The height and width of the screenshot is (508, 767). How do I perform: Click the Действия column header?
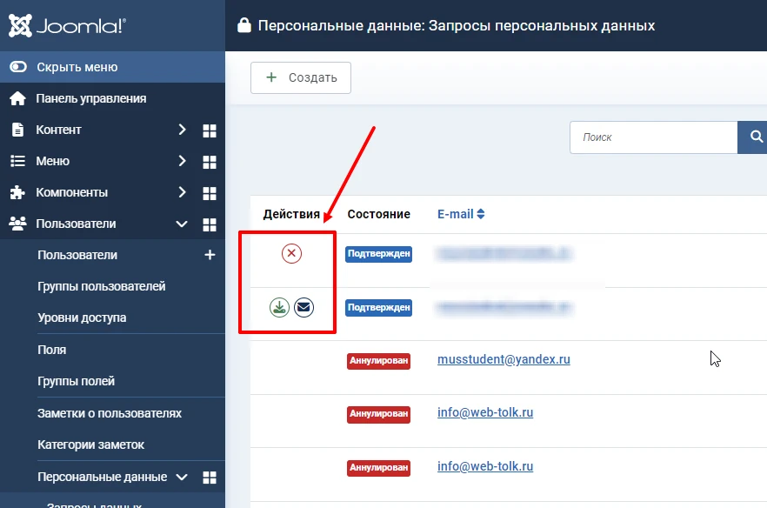(291, 214)
